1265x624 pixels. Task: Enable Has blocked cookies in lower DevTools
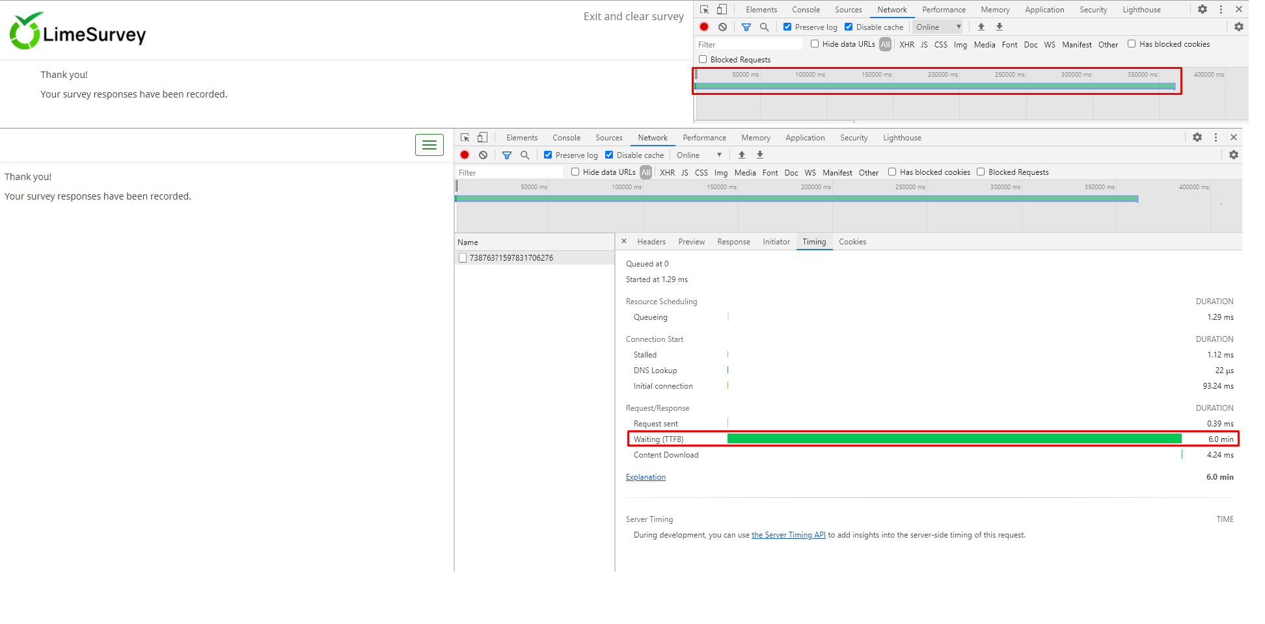tap(892, 172)
